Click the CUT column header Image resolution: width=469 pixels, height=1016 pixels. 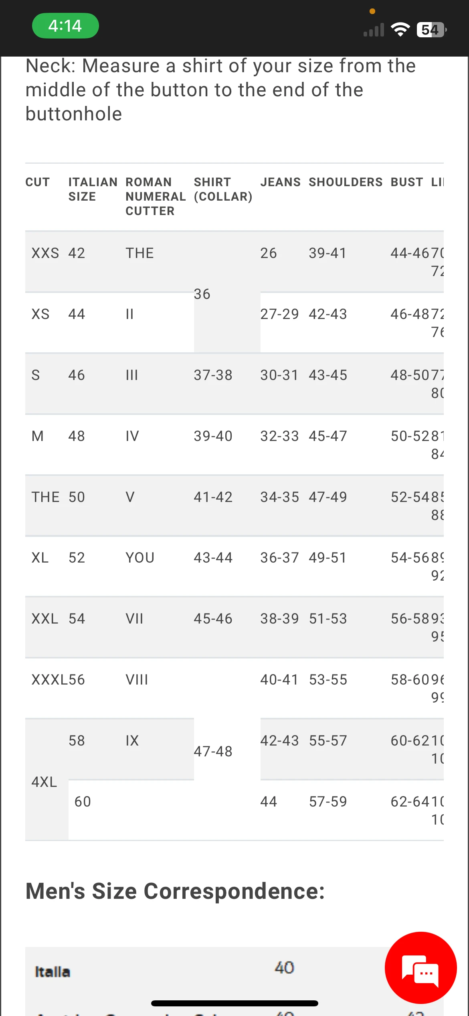click(38, 182)
